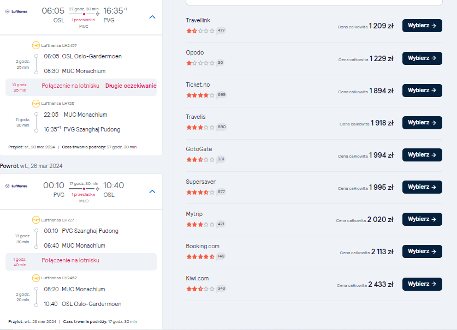The width and height of the screenshot is (457, 330).
Task: Click '06:40 MUC Monachium' arrival row
Action: pos(74,245)
